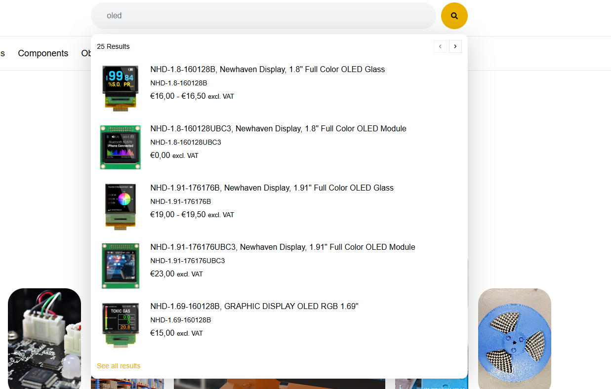Screen dimensions: 611x389
Task: Click Toxic Gas display thumbnail
Action: point(121,325)
